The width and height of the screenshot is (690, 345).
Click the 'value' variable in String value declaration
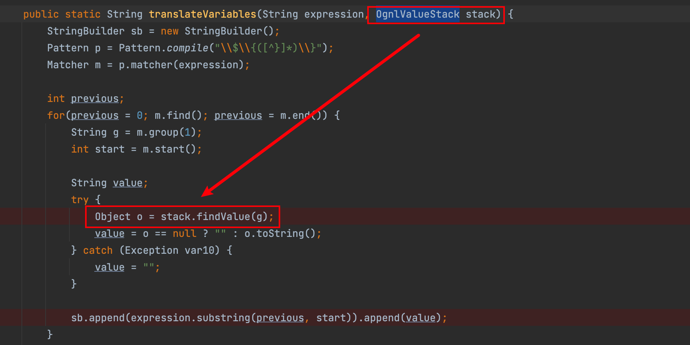(128, 183)
